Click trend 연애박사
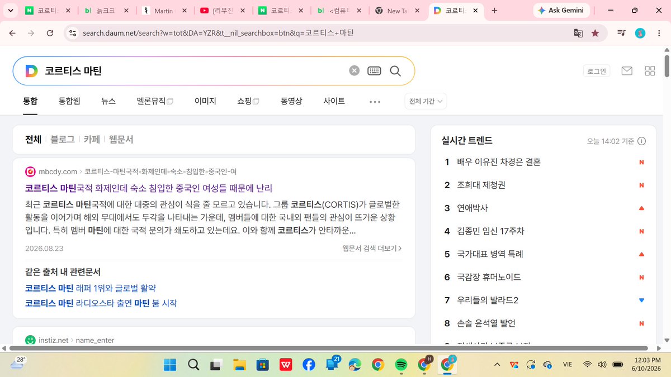Screen dimensions: 671x377 pyautogui.click(x=472, y=208)
